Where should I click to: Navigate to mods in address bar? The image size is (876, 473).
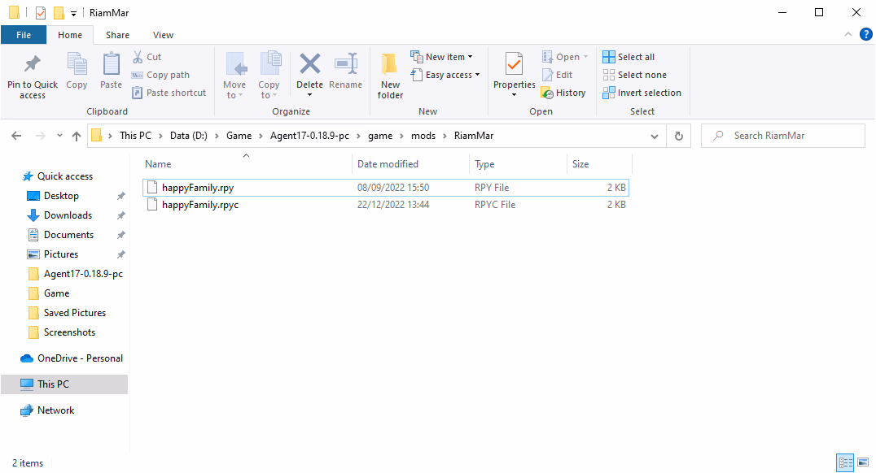(x=423, y=136)
